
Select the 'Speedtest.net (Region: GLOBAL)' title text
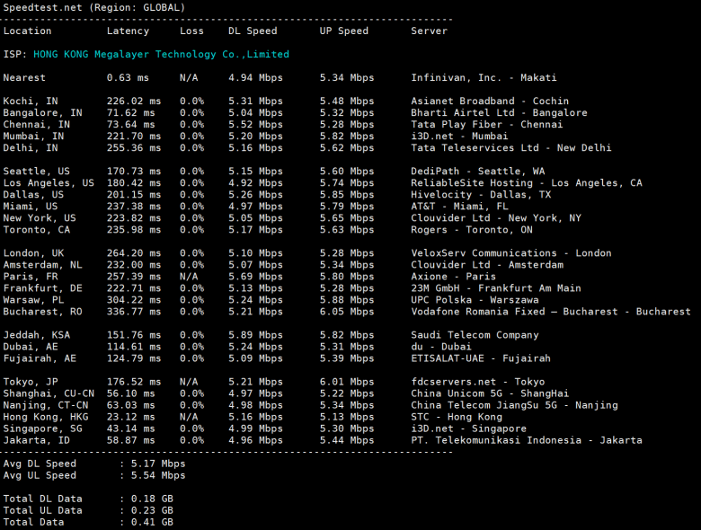coord(93,7)
